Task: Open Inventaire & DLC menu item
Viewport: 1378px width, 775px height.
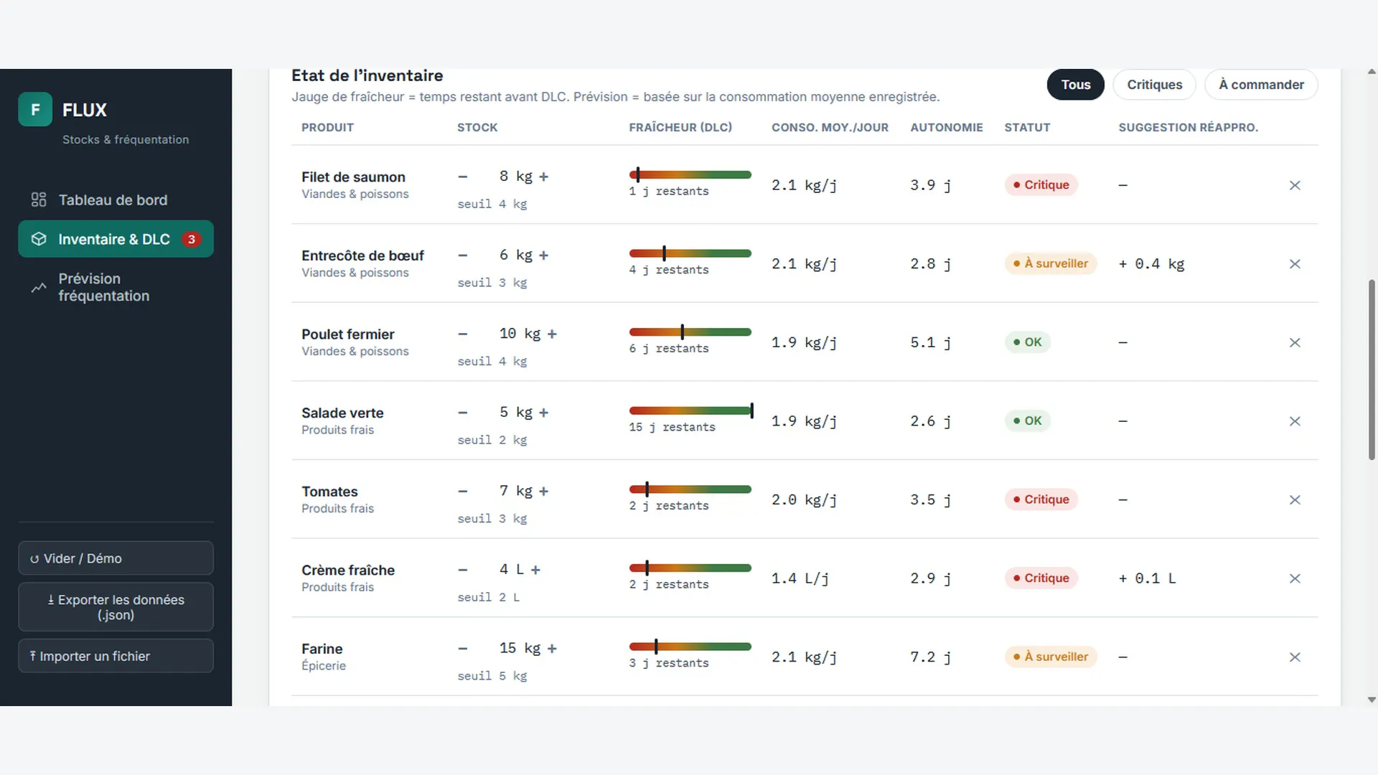Action: point(116,239)
